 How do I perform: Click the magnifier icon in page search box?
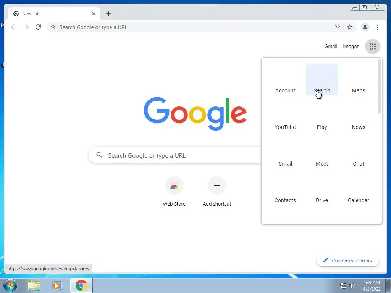tap(99, 155)
